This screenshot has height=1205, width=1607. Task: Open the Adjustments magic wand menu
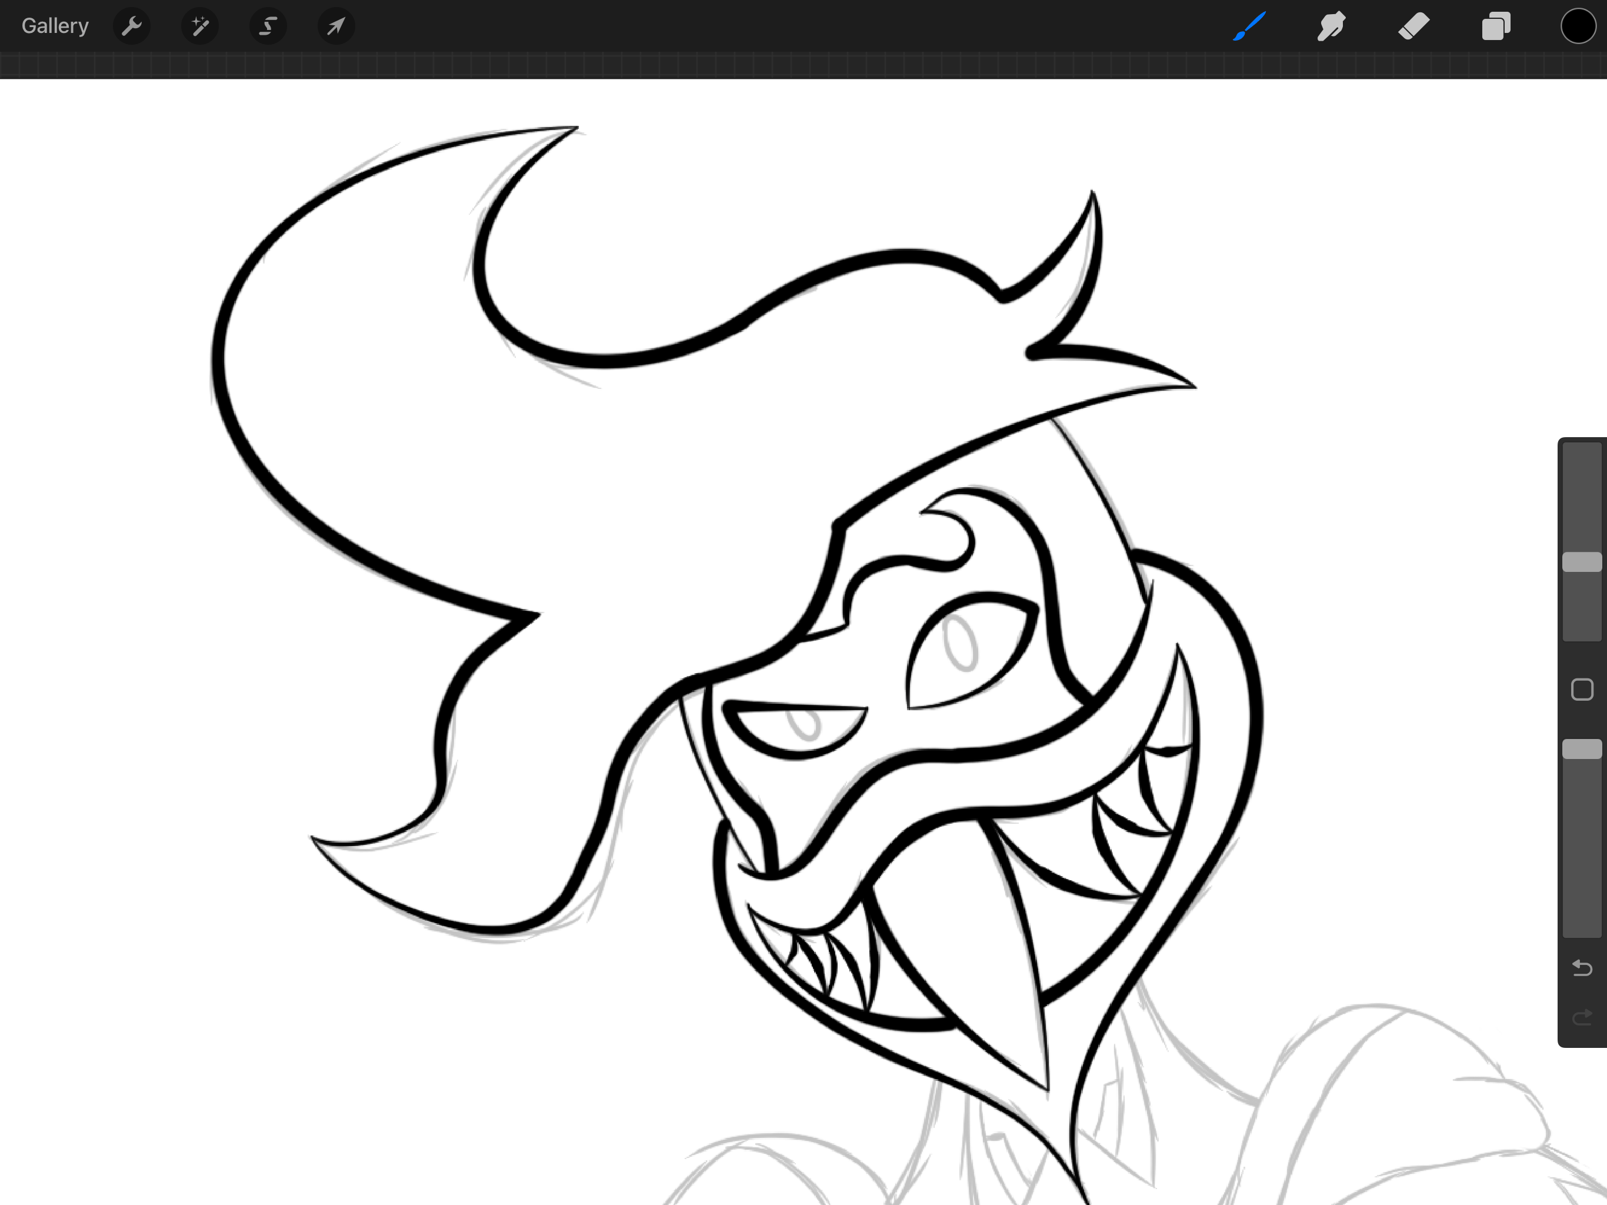tap(200, 27)
